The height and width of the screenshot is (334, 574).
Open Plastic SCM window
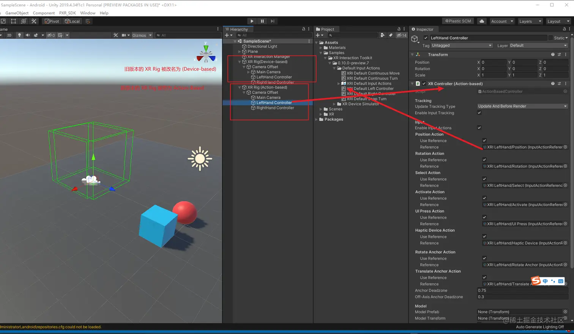[x=458, y=21]
